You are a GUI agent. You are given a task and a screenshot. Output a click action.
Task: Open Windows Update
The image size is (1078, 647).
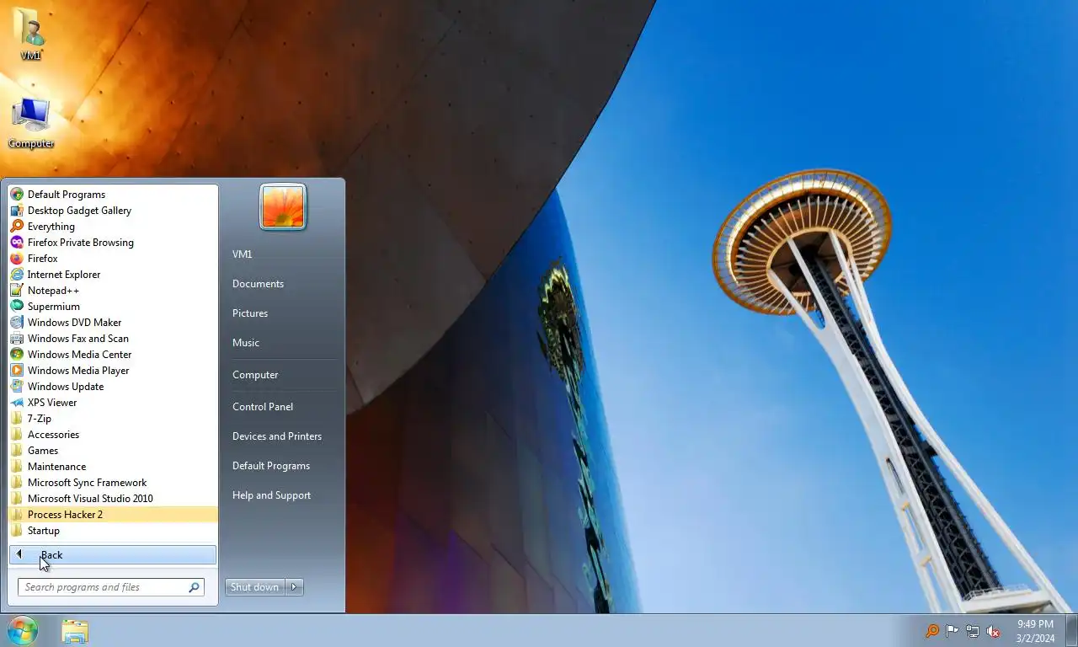113,387
